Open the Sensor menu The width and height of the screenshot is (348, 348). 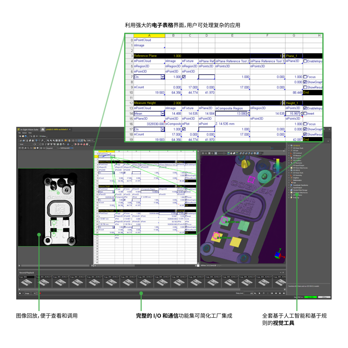click(24, 133)
